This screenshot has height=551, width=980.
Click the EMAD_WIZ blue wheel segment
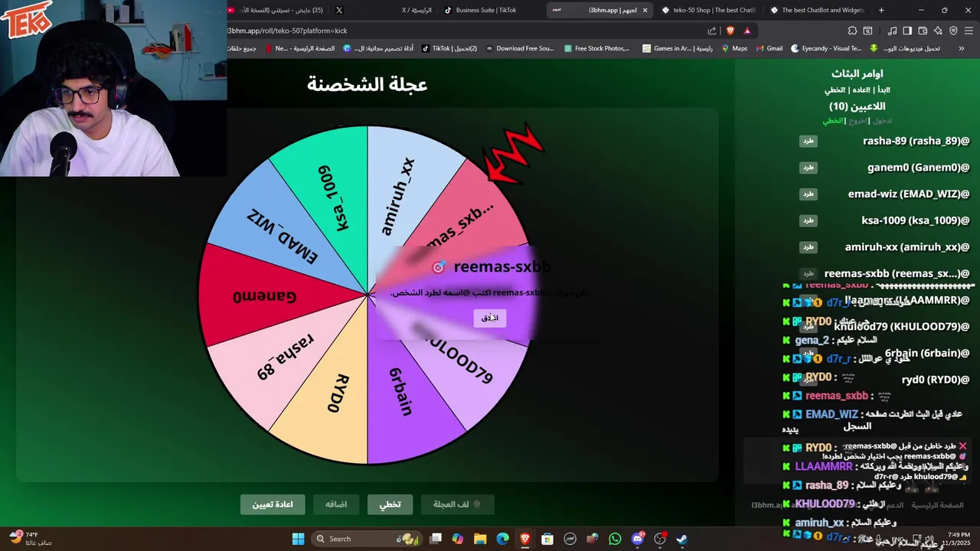point(282,237)
